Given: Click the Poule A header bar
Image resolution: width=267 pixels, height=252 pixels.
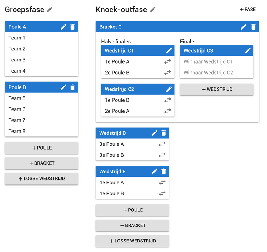Looking at the screenshot, I should point(32,27).
